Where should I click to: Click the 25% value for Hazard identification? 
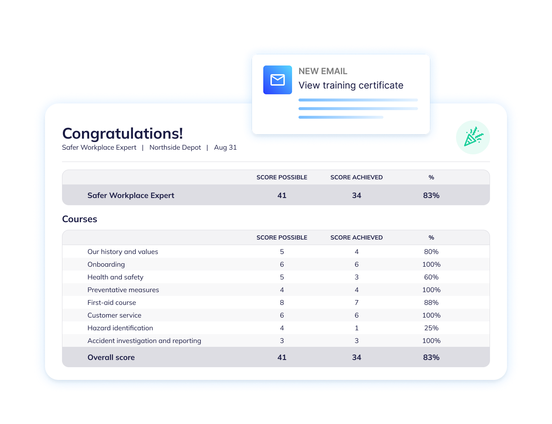431,328
